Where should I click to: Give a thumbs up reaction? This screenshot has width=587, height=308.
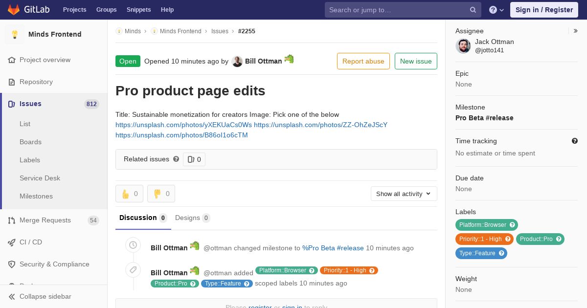pyautogui.click(x=129, y=194)
